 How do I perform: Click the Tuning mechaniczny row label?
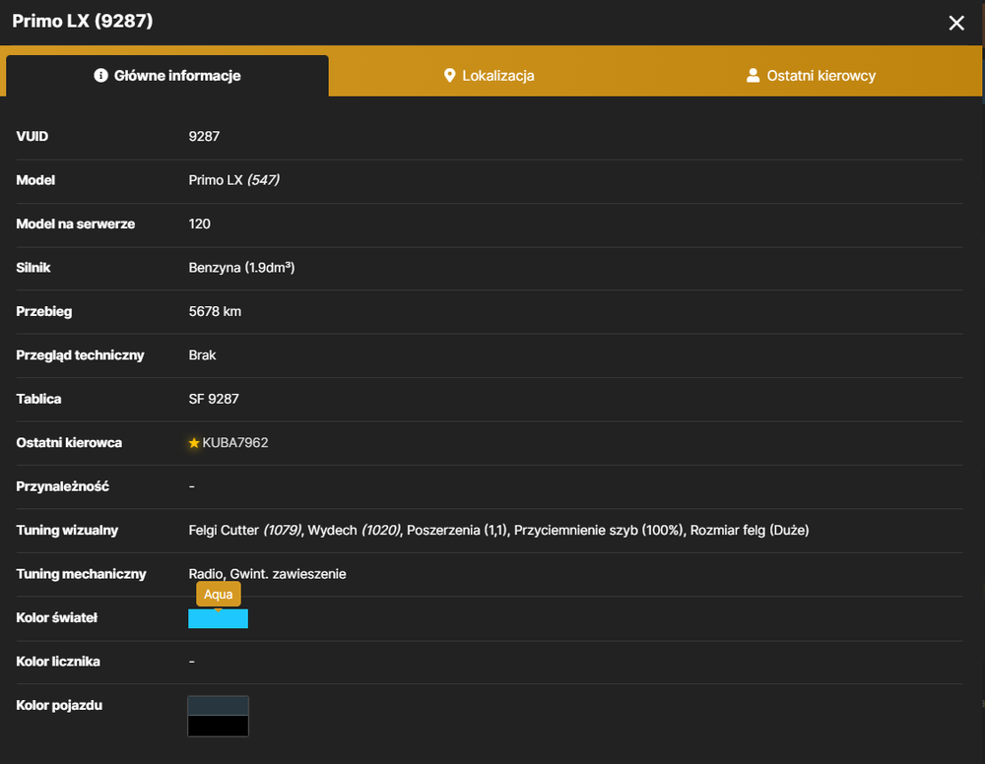coord(81,574)
